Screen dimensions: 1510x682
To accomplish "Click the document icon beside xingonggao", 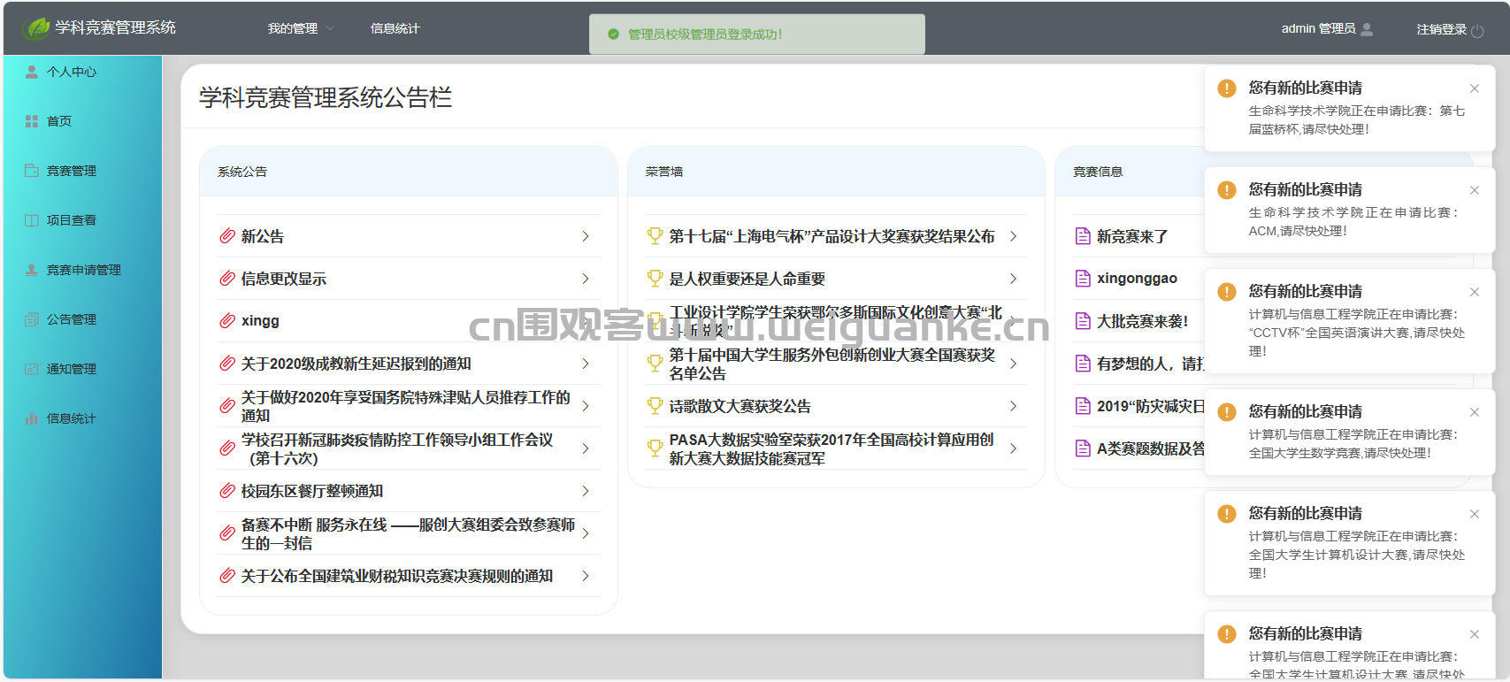I will (x=1083, y=279).
